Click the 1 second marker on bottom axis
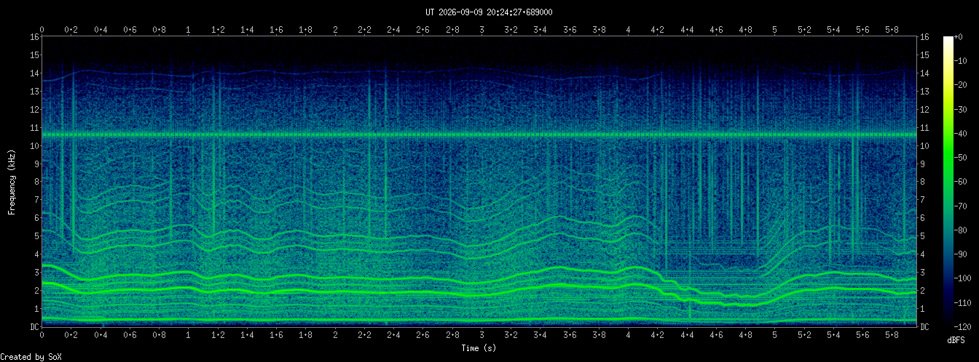Screen dimensions: 979x362 coord(189,335)
